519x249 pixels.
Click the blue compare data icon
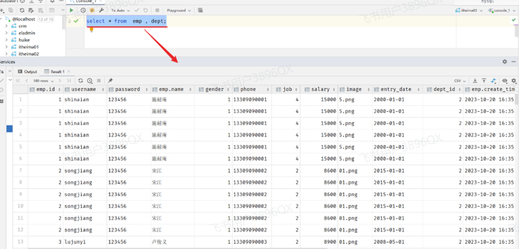493,80
